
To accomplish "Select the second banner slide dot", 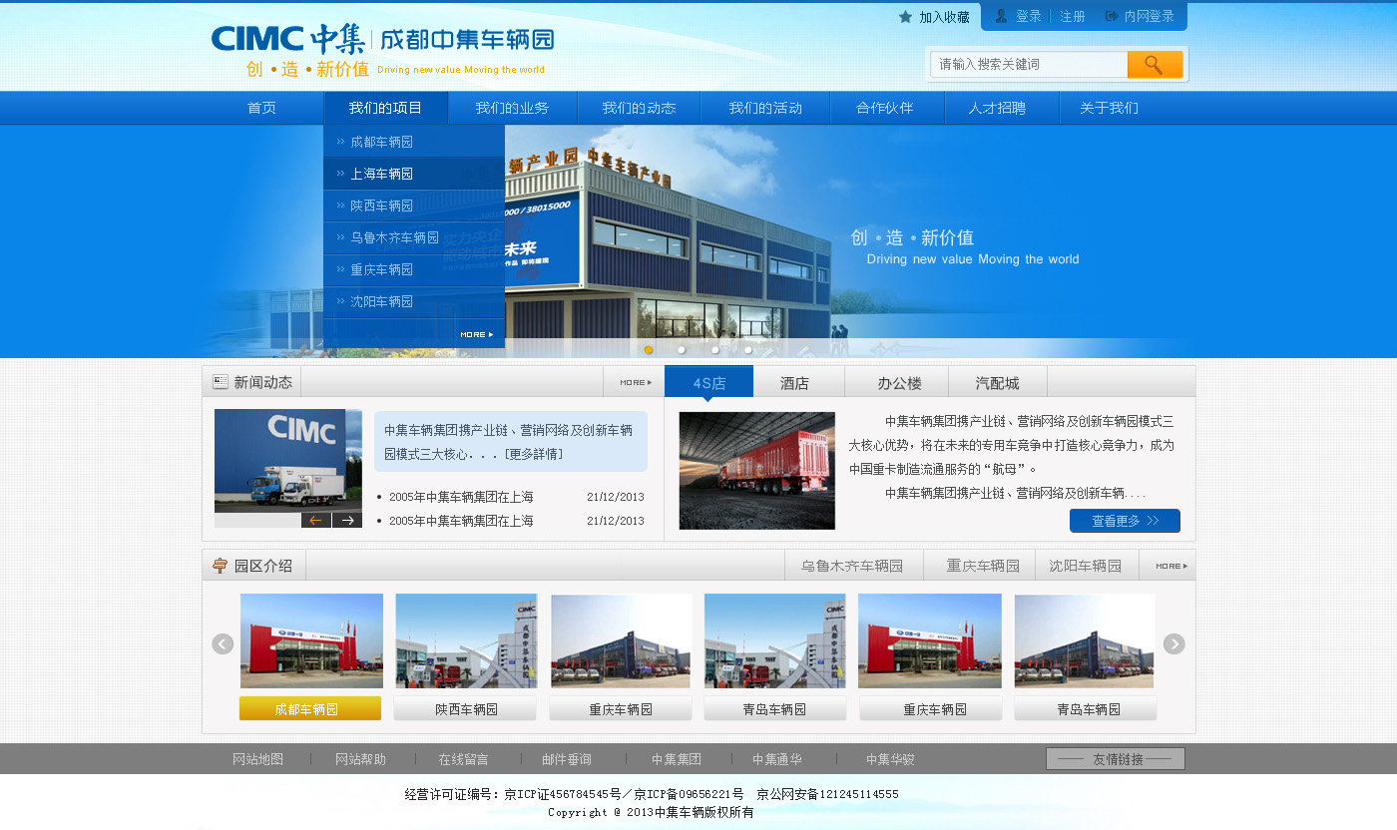I will [682, 350].
